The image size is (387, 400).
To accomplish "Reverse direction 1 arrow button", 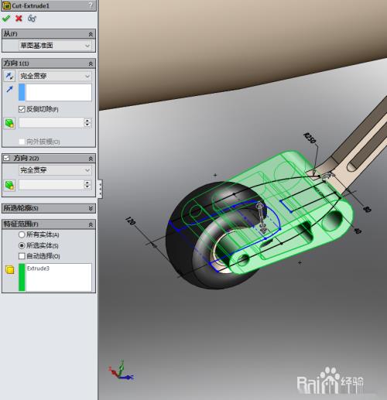I will pyautogui.click(x=9, y=76).
